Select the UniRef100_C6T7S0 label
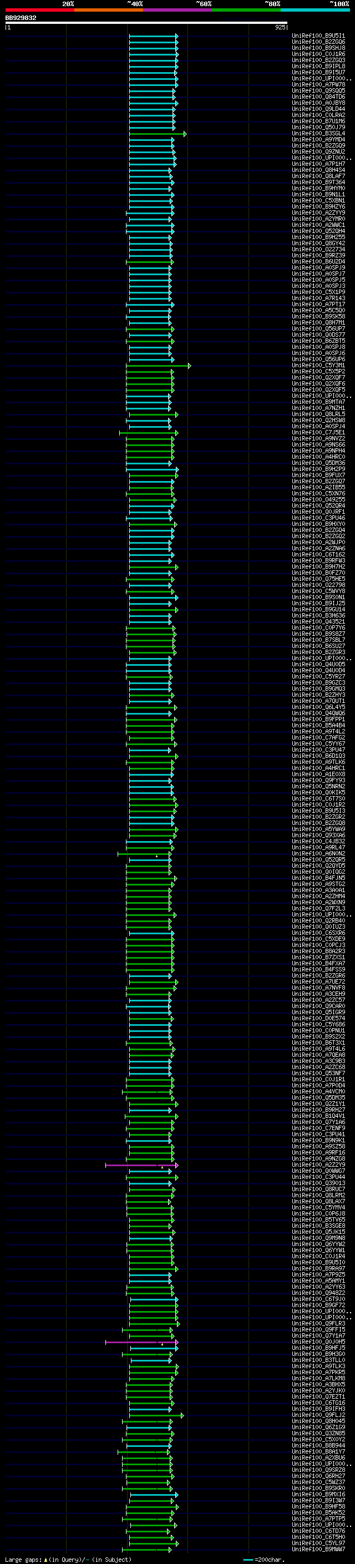 point(318,799)
